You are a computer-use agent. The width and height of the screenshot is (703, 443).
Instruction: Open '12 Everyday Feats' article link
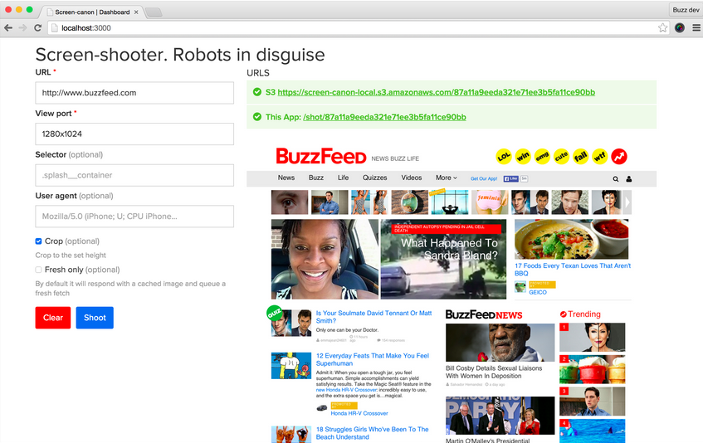pos(373,359)
